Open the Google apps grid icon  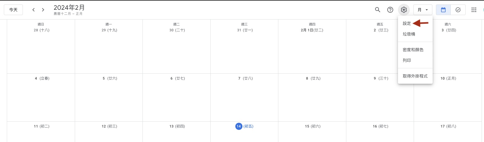click(x=474, y=10)
